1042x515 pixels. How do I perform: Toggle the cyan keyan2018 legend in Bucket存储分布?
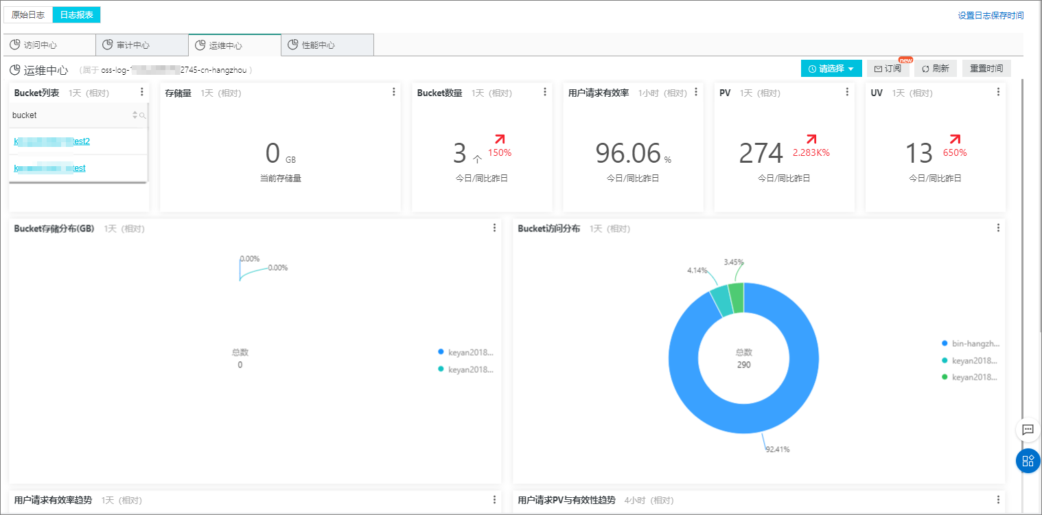click(x=466, y=369)
